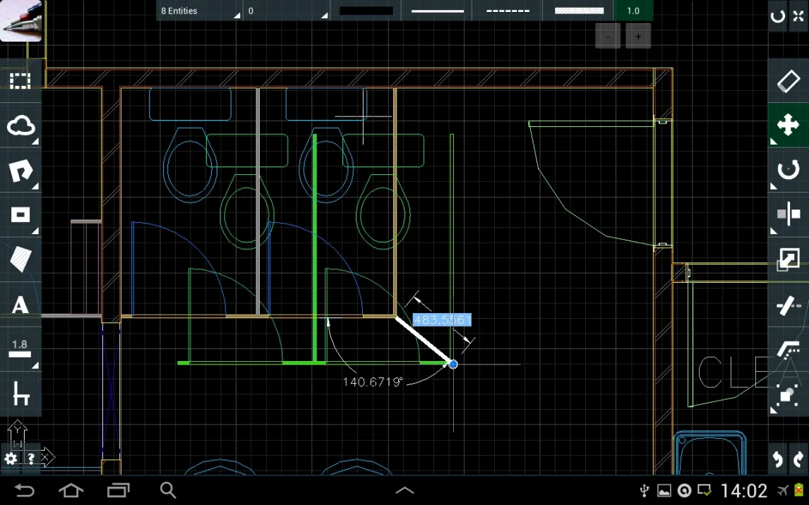Select the polyline shape tool

click(20, 171)
